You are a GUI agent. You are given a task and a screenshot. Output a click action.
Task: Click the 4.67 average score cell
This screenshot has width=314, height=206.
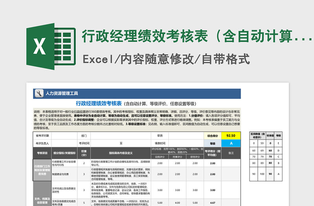pyautogui.click(x=212, y=202)
